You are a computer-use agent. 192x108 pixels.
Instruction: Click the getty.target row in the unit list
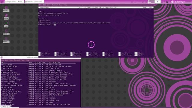point(31,70)
